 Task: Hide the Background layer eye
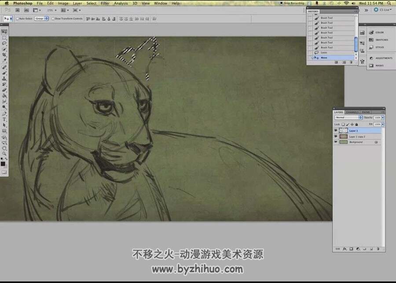pos(336,142)
